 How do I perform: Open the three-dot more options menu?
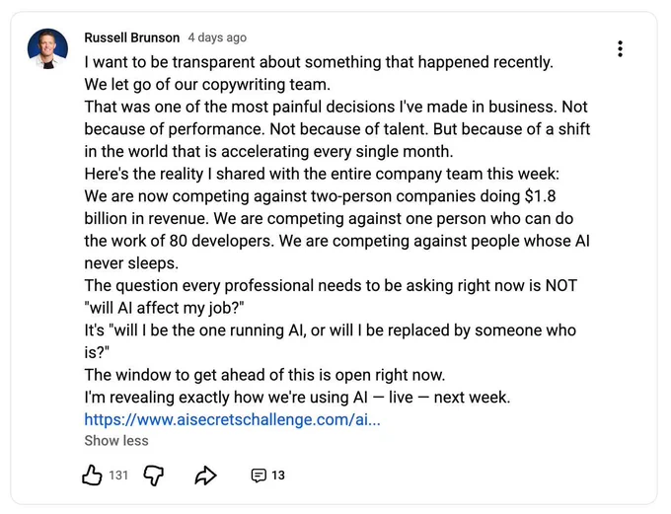pyautogui.click(x=620, y=48)
